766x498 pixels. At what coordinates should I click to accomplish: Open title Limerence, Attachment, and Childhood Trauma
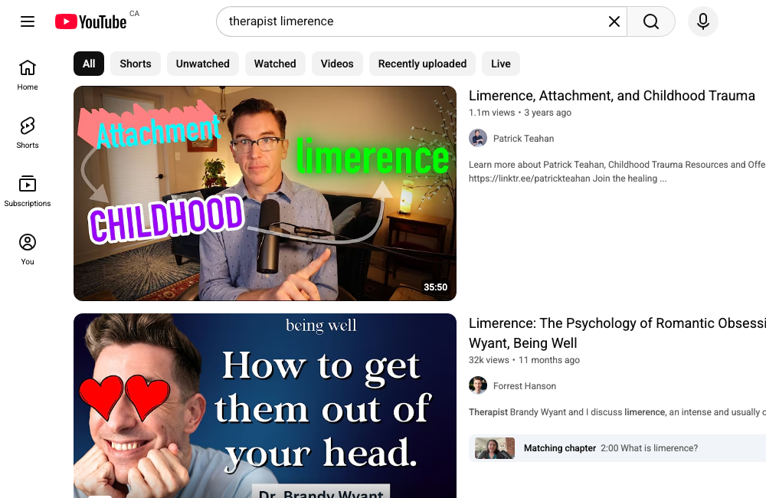point(611,96)
